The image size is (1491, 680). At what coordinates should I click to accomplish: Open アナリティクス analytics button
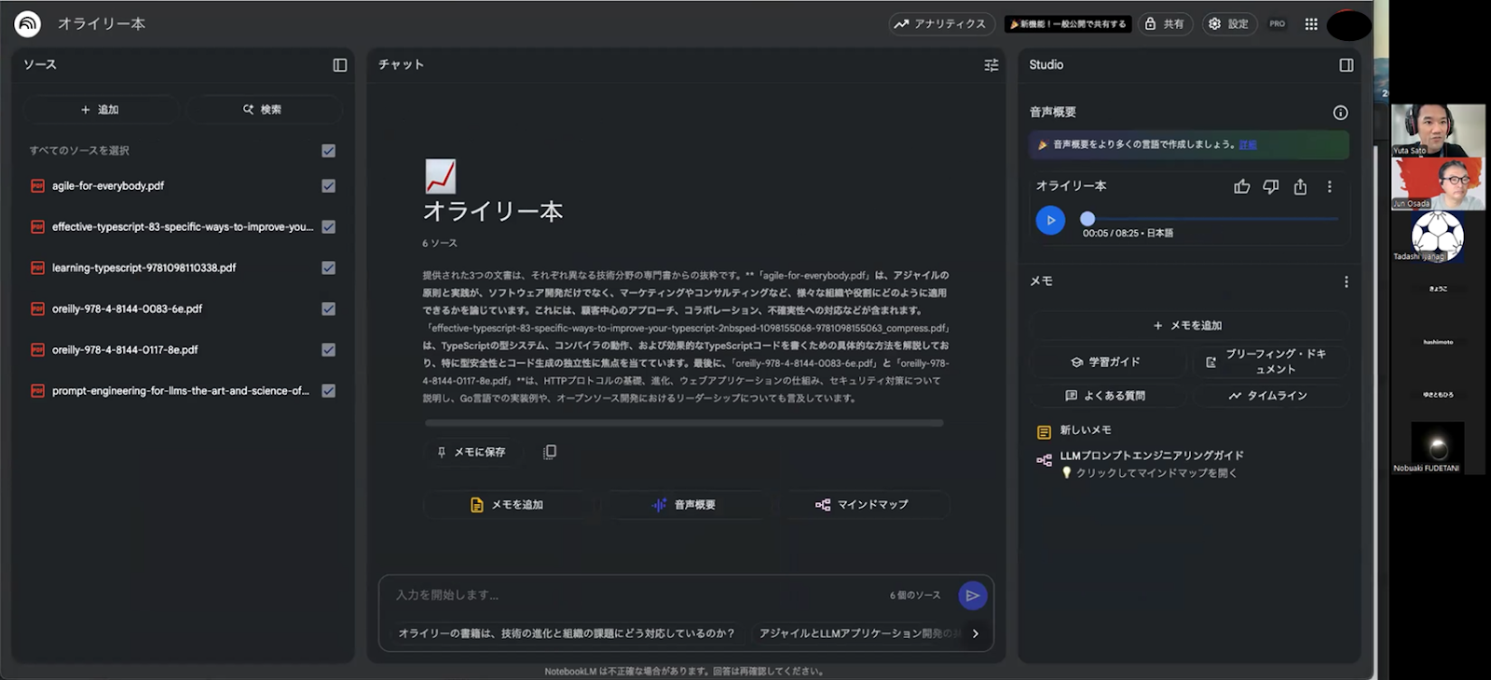point(940,24)
